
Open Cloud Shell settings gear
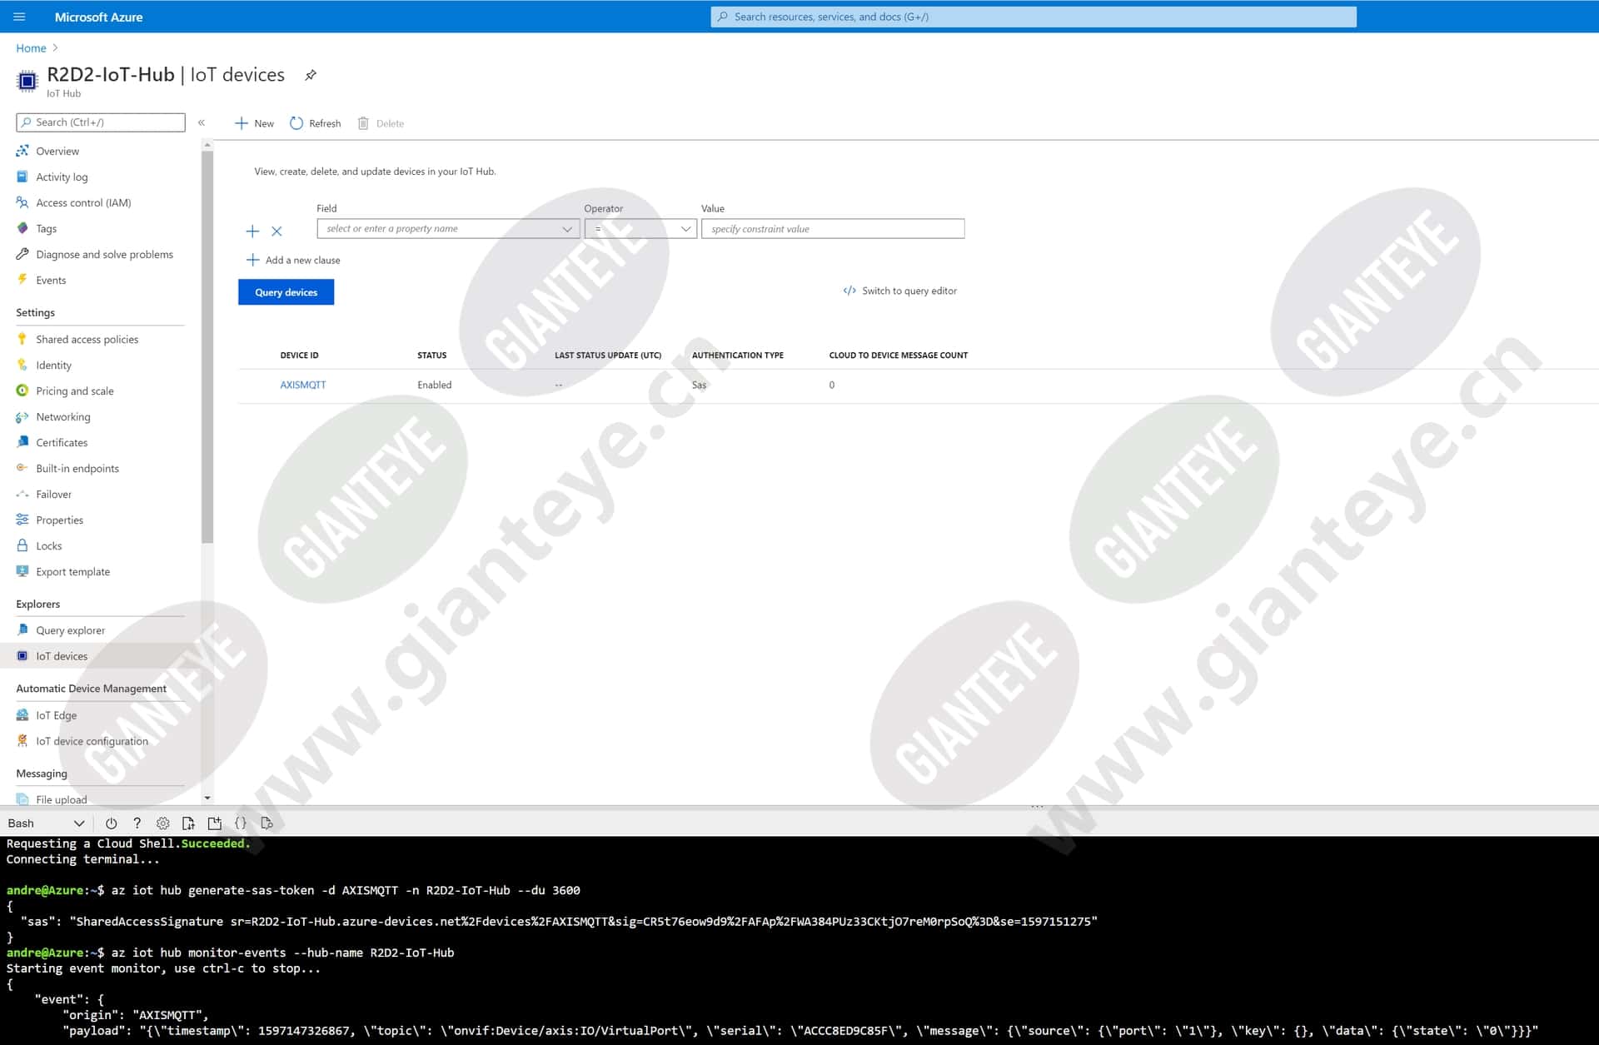click(162, 824)
